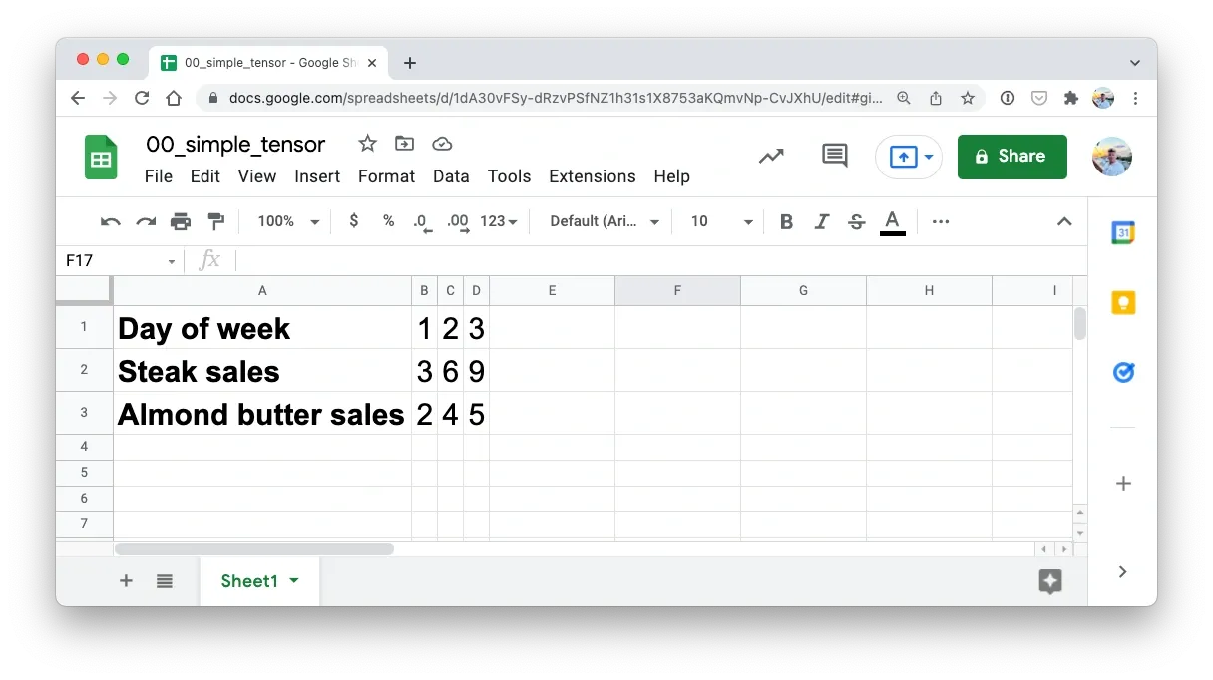The image size is (1213, 680).
Task: Check the cloud save status icon
Action: 442,144
